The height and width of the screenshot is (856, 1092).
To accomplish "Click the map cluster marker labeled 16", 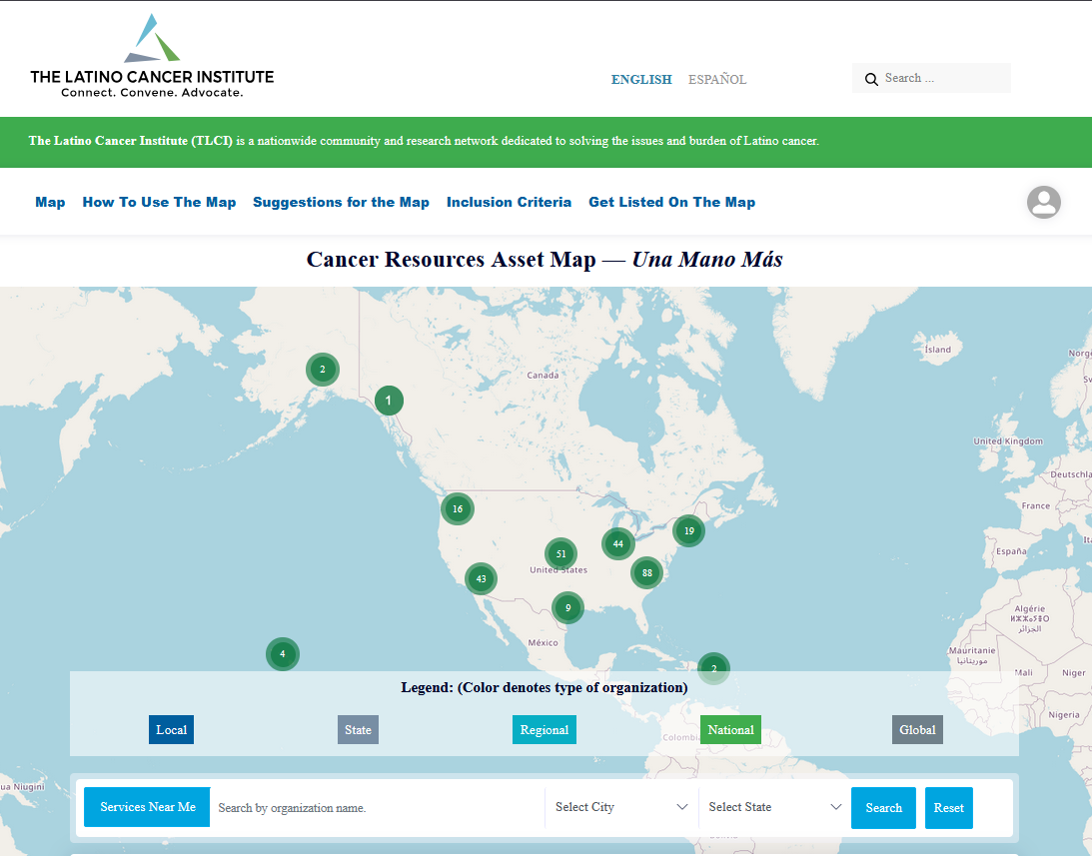I will click(458, 508).
